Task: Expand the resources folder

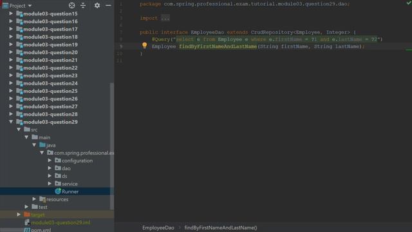Action: 34,199
